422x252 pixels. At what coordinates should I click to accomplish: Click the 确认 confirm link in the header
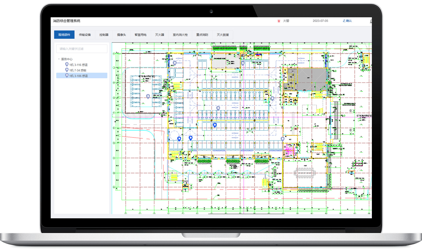(348, 21)
